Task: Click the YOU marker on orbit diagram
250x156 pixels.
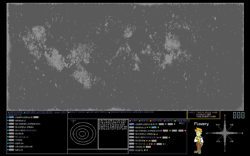Action: point(74,121)
